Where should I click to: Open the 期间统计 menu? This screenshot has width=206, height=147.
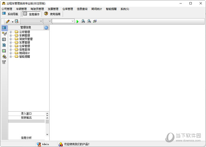pos(96,9)
